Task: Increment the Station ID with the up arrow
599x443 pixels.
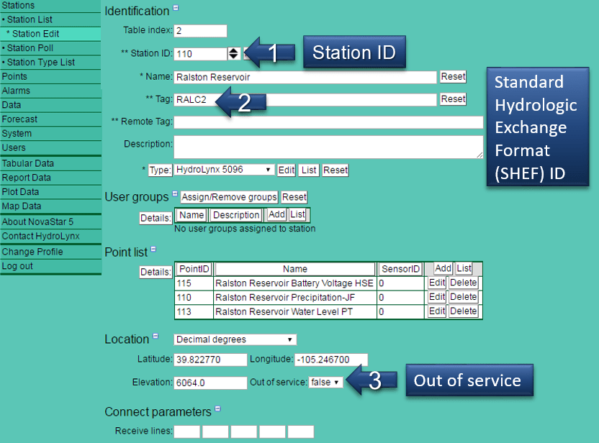Action: [233, 50]
